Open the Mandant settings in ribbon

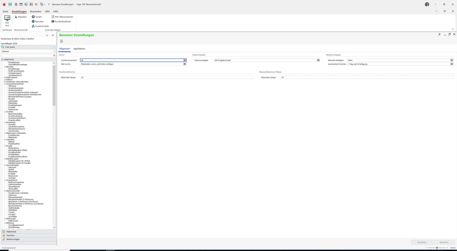[x=21, y=17]
